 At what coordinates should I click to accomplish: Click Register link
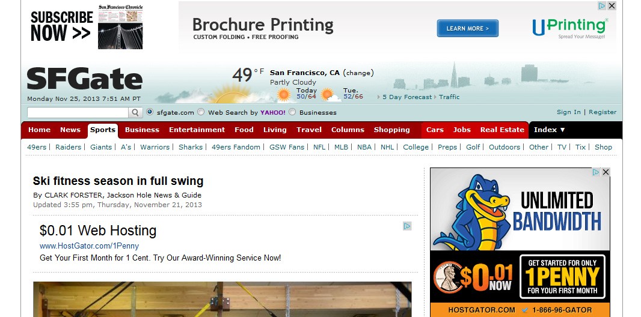[603, 112]
